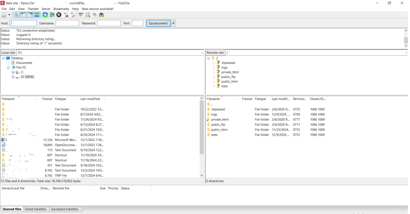
Task: Select private_html link icon in remote list
Action: [x=208, y=120]
